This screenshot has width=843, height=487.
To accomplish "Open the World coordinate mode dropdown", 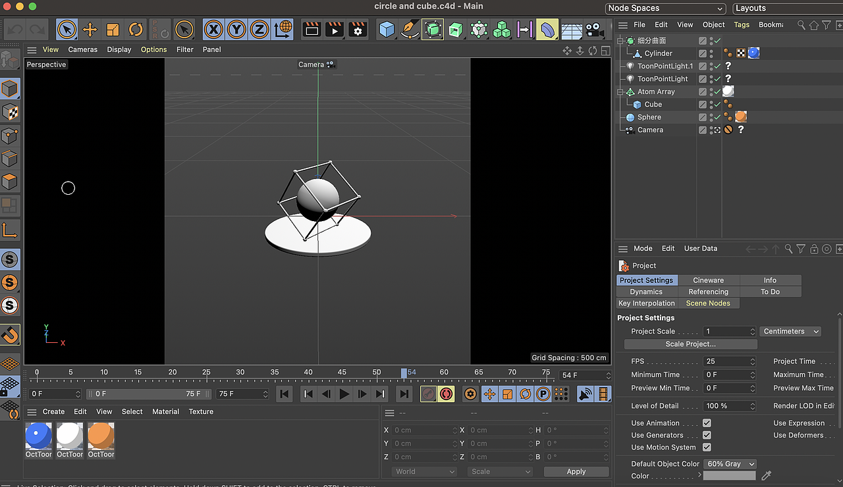I will 424,471.
